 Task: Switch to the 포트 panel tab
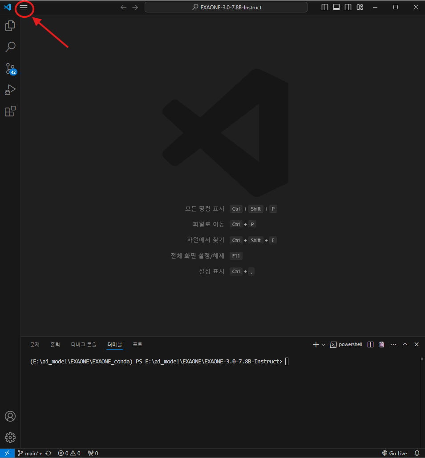[137, 344]
